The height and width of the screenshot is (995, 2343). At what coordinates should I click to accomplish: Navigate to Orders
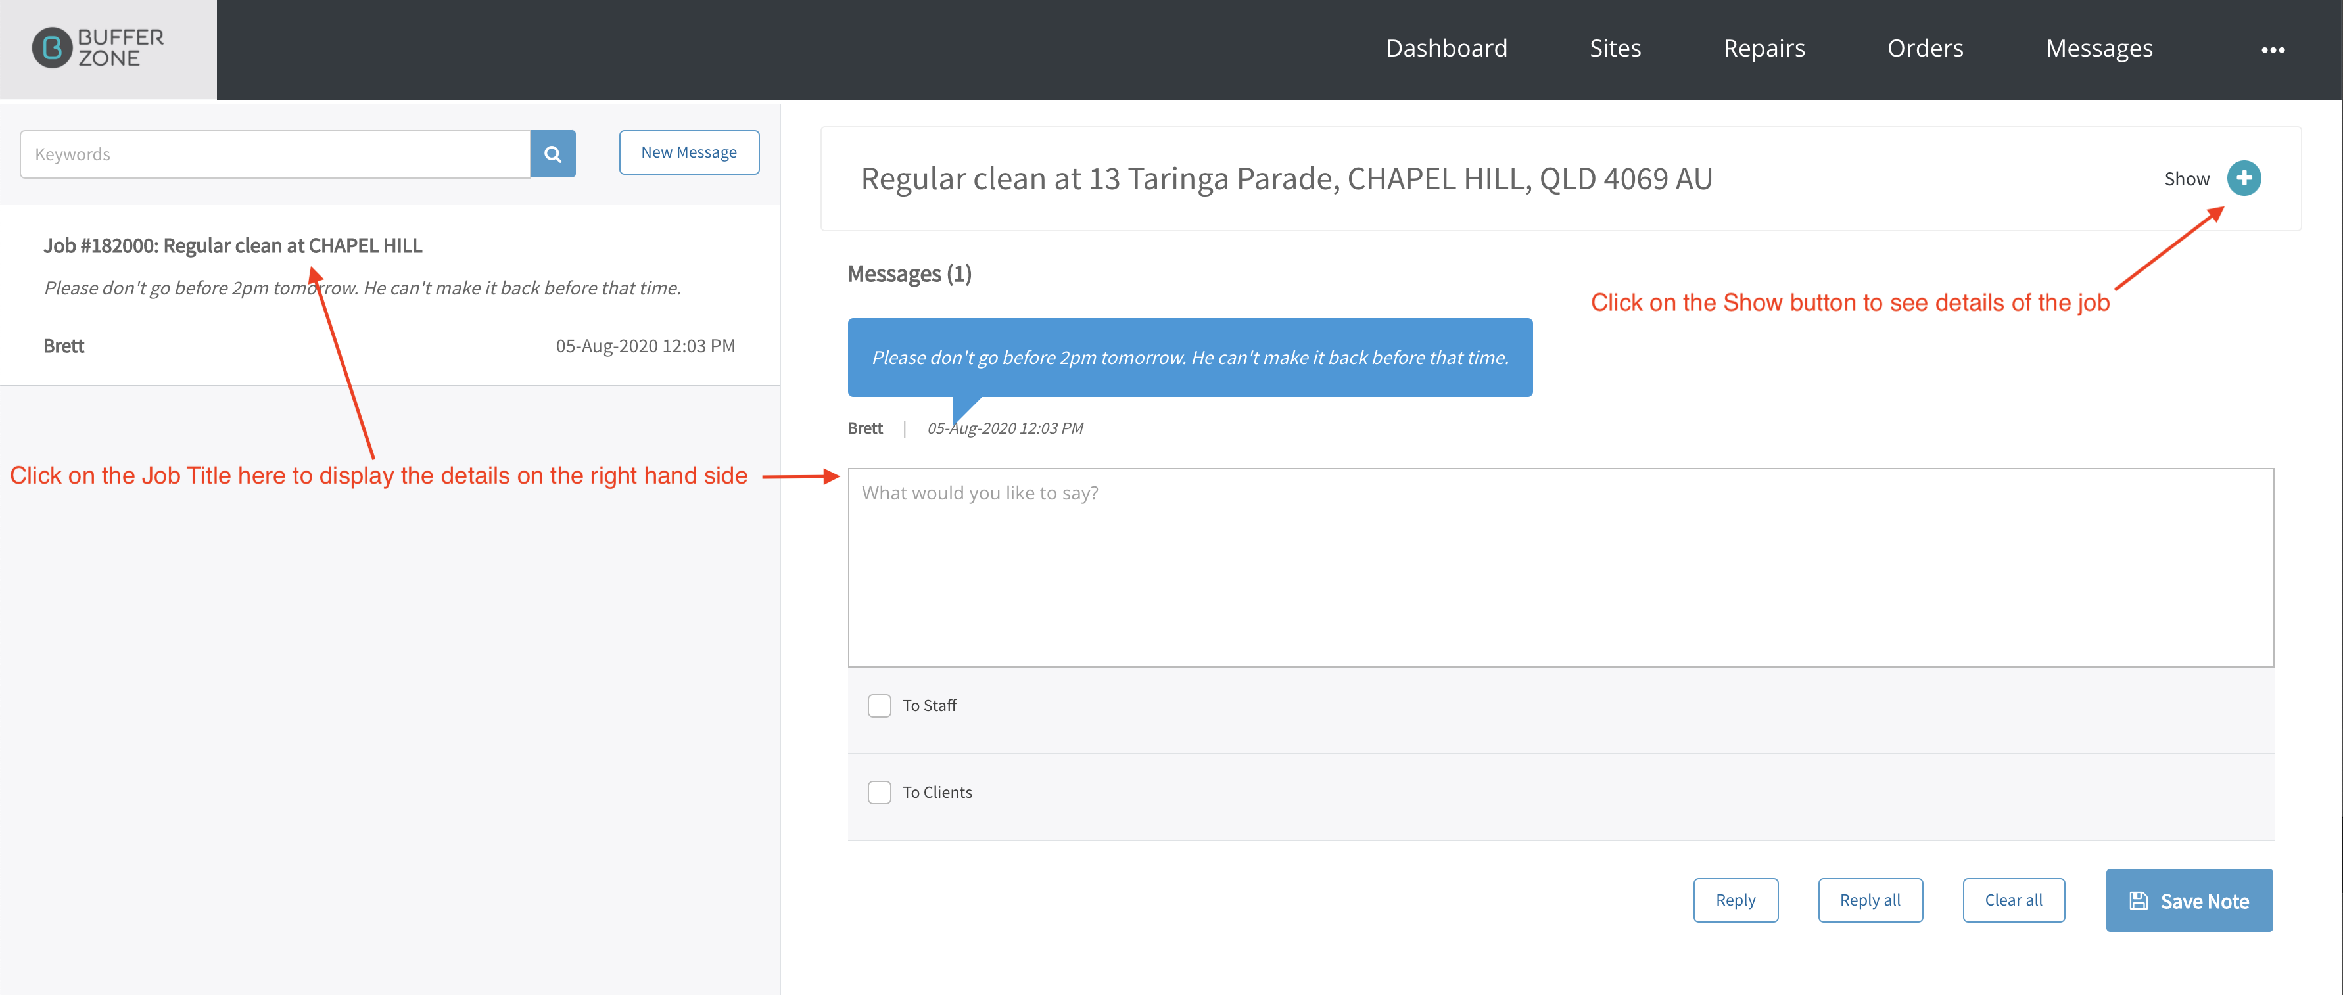click(x=1925, y=48)
